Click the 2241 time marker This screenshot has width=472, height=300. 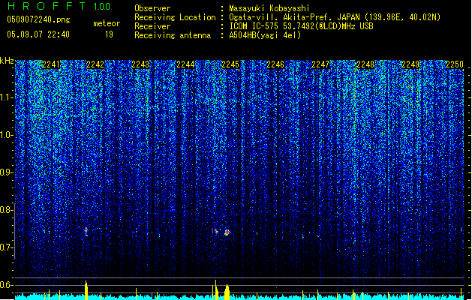coord(51,64)
